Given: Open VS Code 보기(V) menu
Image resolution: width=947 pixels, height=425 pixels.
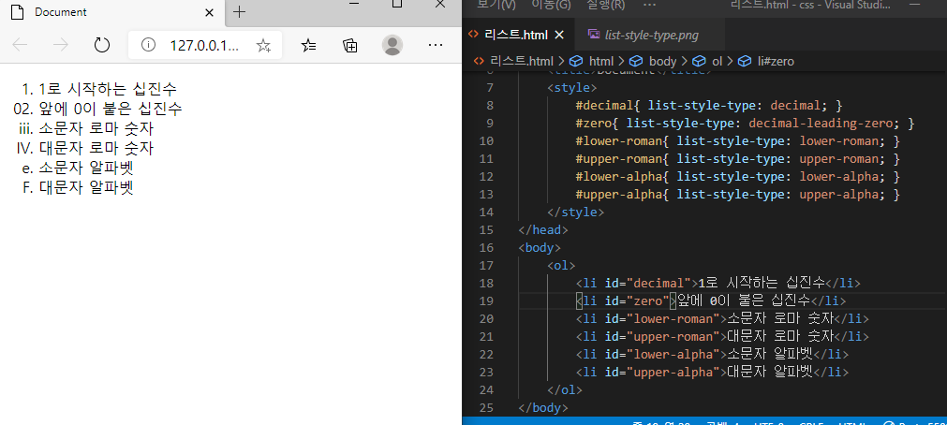Looking at the screenshot, I should (x=496, y=5).
